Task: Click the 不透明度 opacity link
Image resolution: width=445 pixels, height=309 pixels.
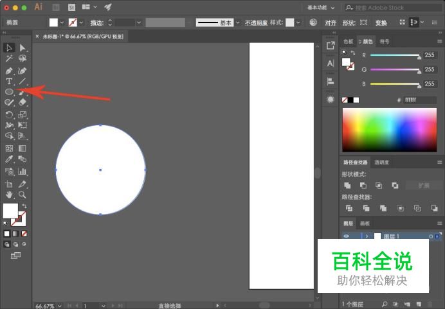Action: (x=257, y=22)
